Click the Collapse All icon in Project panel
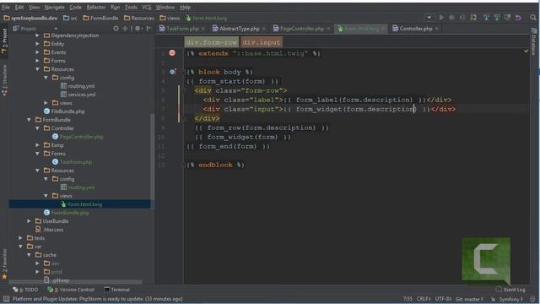 125,29
